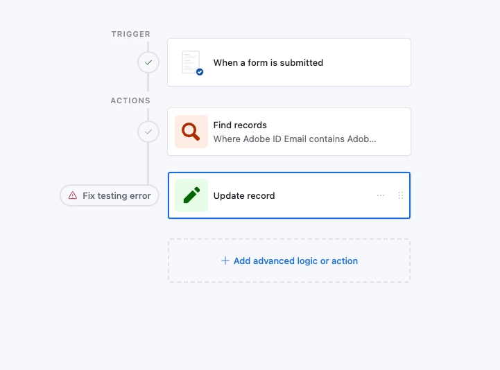Click the form document icon in trigger
The width and height of the screenshot is (500, 370).
coord(191,62)
